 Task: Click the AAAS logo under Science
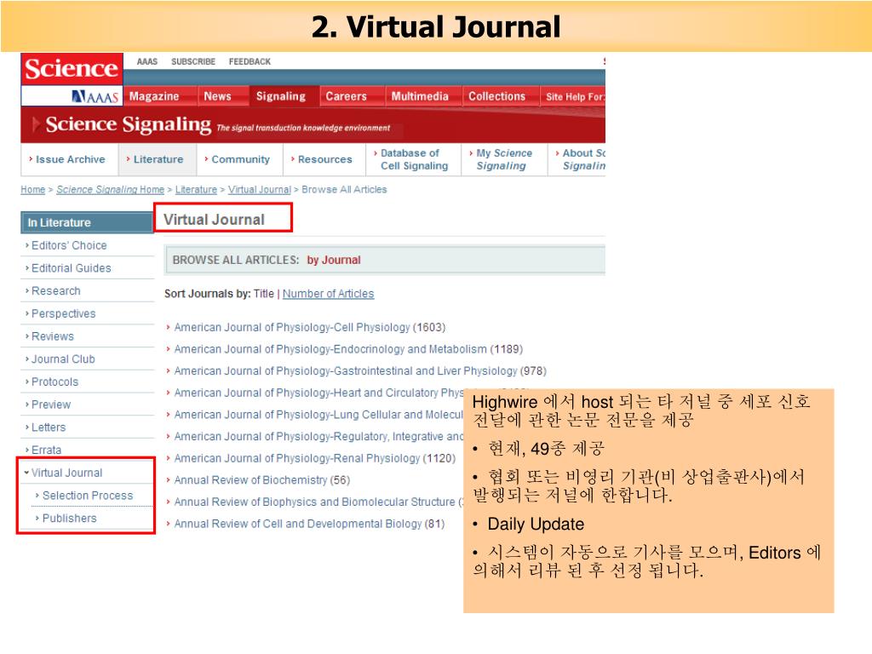(x=95, y=97)
